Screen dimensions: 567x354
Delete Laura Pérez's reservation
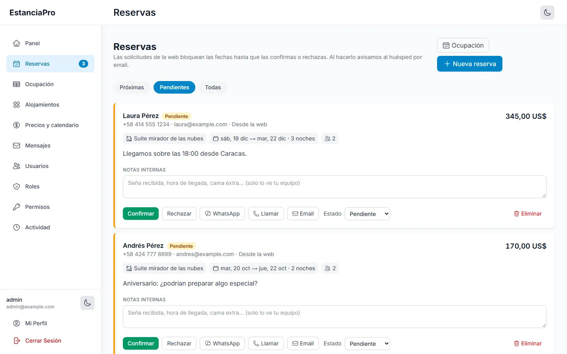point(528,214)
